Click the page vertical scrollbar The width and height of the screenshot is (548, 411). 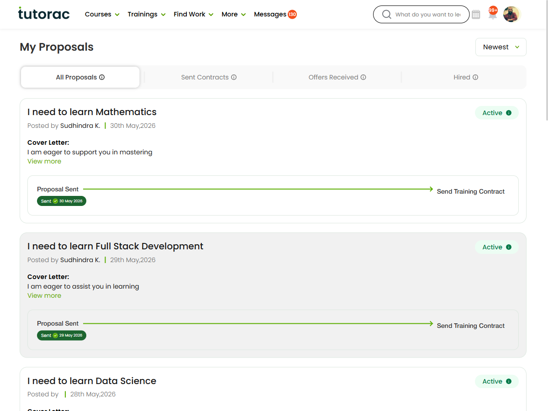click(x=547, y=59)
